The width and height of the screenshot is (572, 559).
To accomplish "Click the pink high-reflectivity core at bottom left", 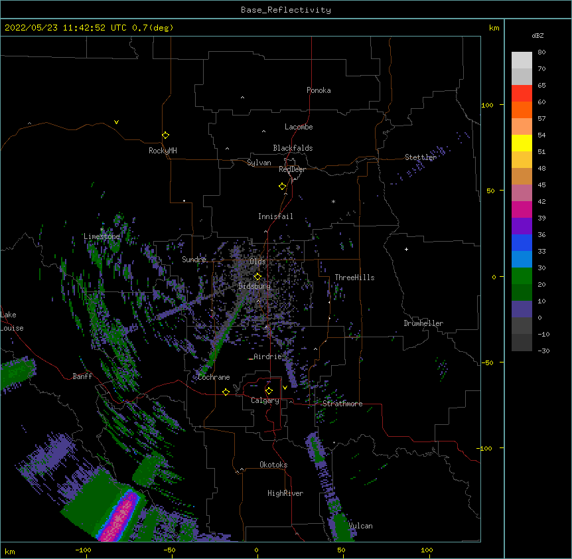I will coord(120,518).
